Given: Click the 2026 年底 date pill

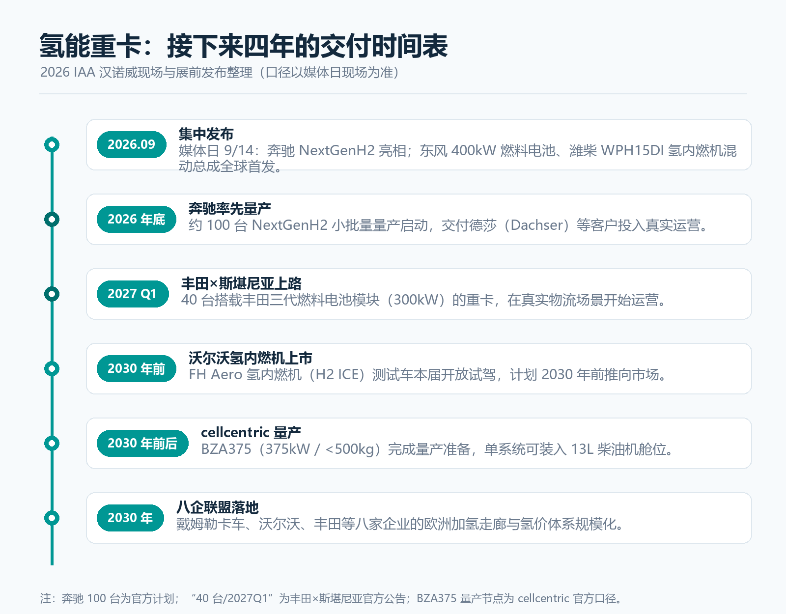Looking at the screenshot, I should 137,219.
